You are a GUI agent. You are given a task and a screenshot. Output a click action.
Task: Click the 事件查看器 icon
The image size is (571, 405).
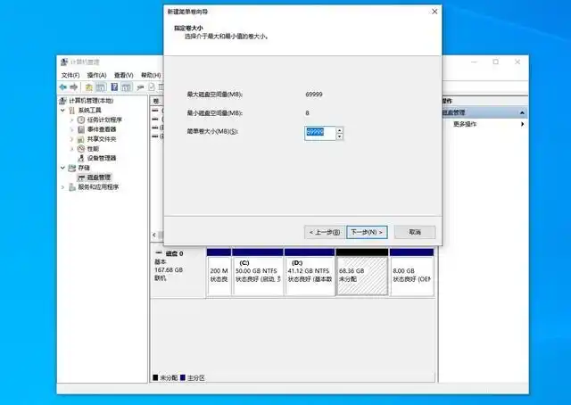point(81,129)
